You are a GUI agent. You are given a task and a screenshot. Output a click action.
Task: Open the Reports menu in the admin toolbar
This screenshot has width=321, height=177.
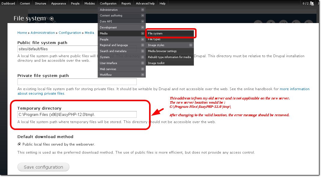126,4
